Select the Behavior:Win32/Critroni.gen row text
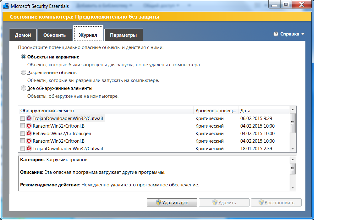 [62, 134]
